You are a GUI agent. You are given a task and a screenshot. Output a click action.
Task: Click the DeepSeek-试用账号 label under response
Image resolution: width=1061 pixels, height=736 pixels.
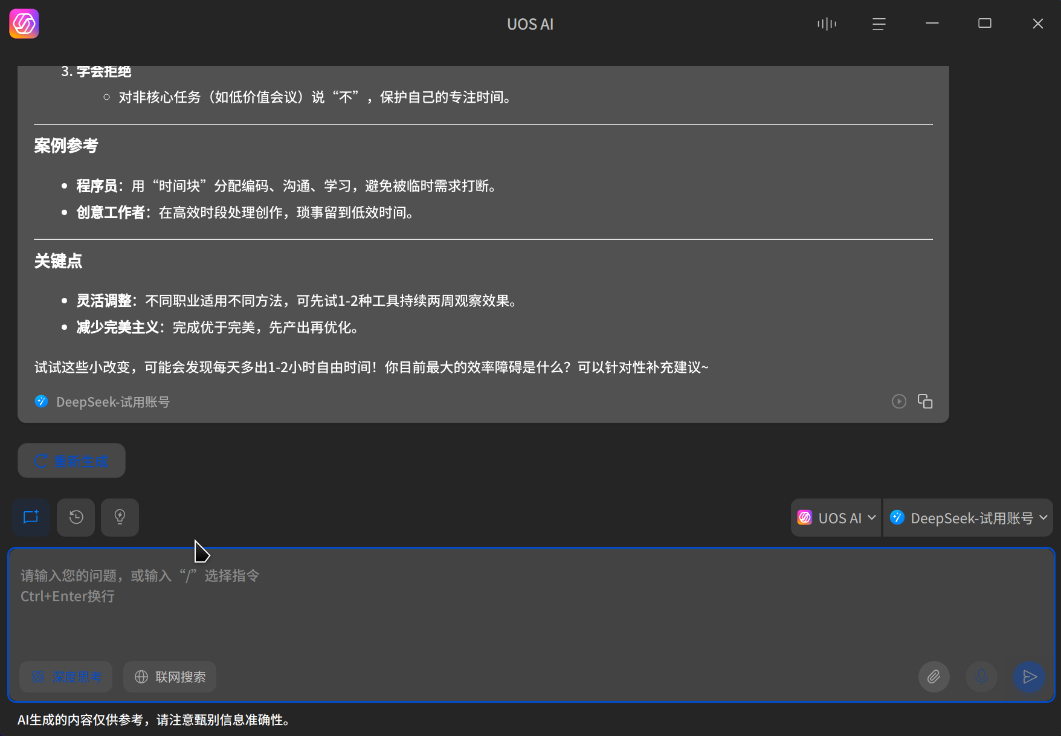click(113, 402)
